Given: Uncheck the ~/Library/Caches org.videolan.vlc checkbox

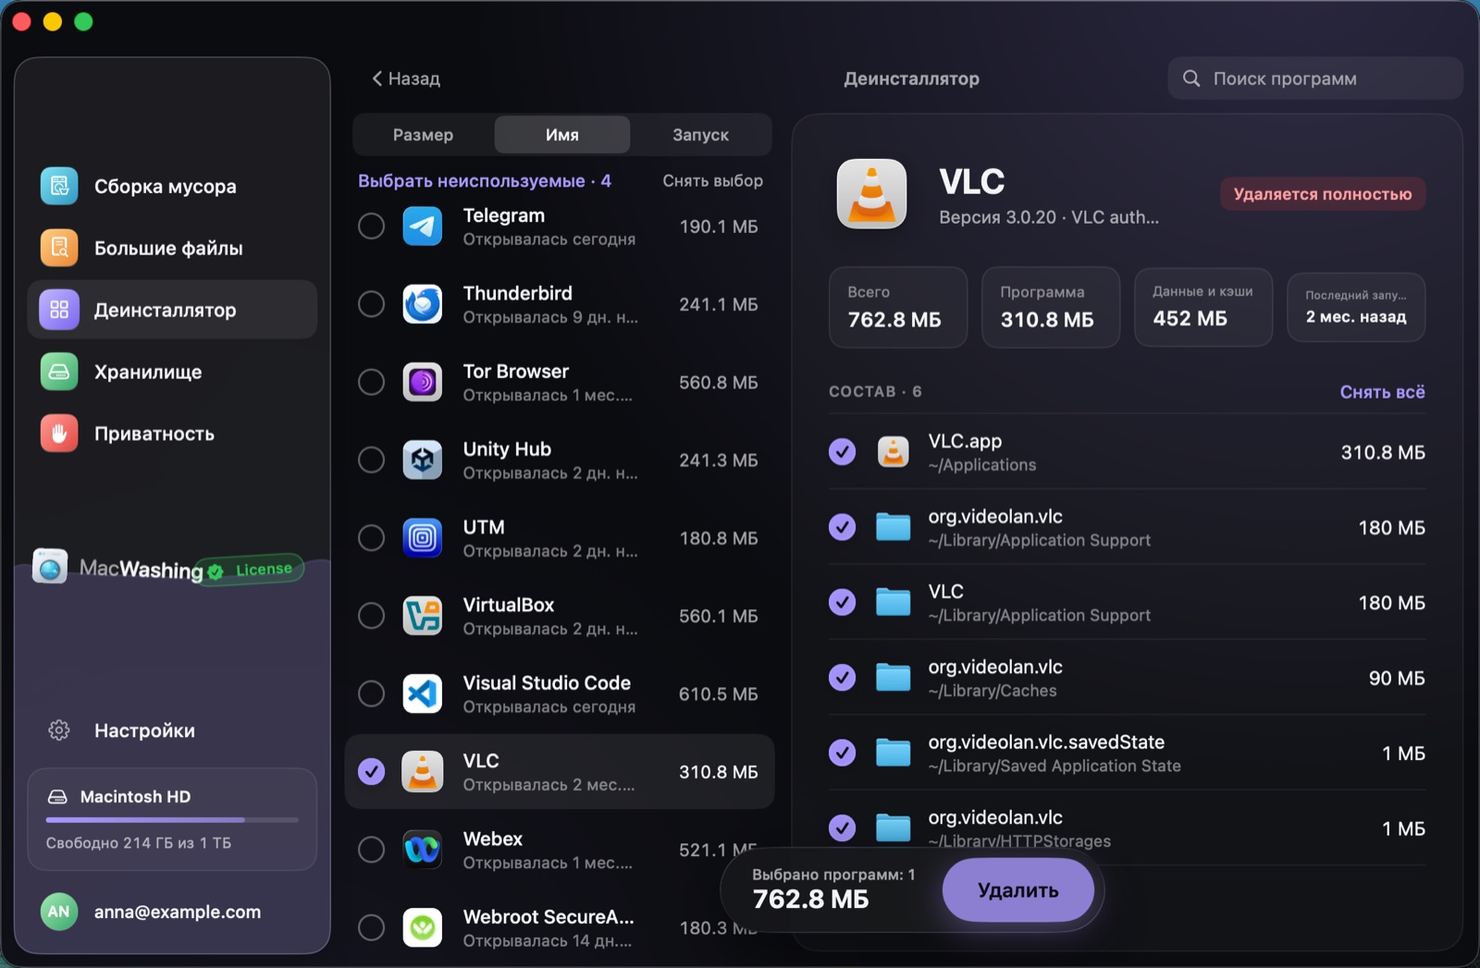Looking at the screenshot, I should coord(842,678).
